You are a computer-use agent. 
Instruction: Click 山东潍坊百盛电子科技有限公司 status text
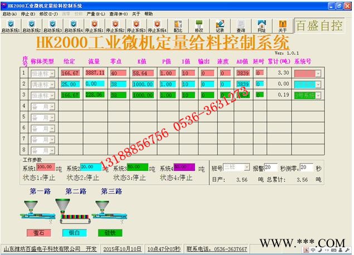(42, 249)
